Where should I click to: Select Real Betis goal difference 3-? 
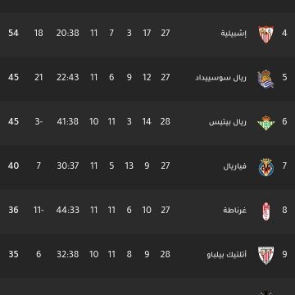(x=39, y=121)
